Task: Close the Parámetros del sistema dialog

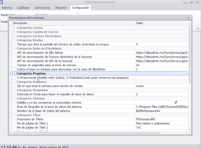Action: (x=188, y=18)
